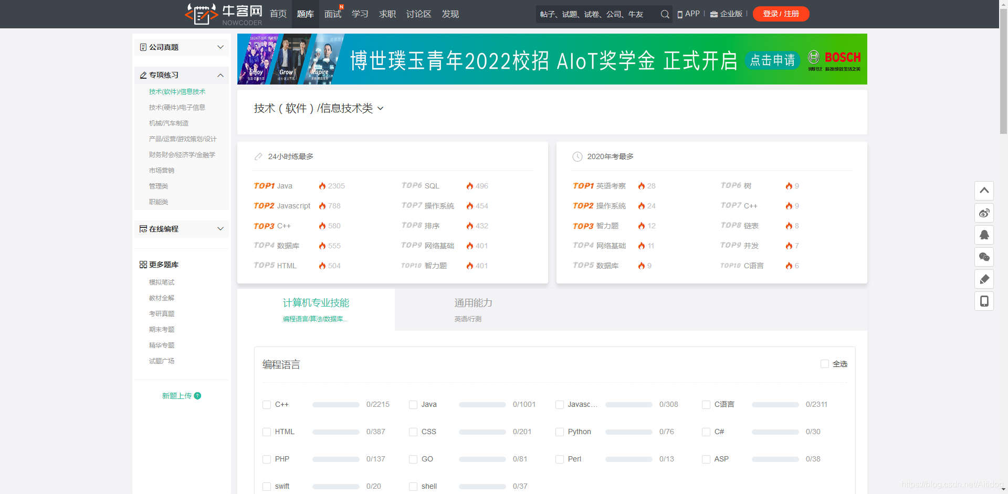Screen dimensions: 1008x494
Task: Expand the 公司真题 section chevron
Action: (220, 47)
